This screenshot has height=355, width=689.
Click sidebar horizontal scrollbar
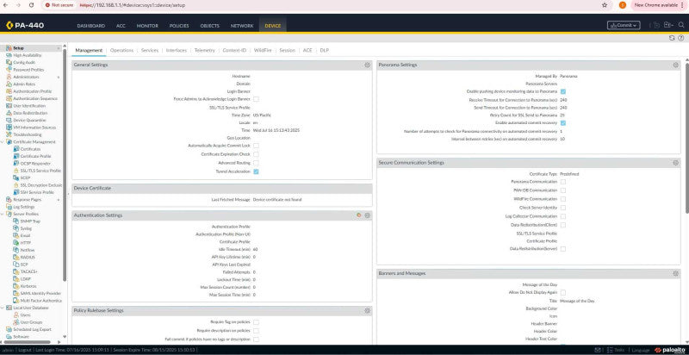tap(27, 342)
